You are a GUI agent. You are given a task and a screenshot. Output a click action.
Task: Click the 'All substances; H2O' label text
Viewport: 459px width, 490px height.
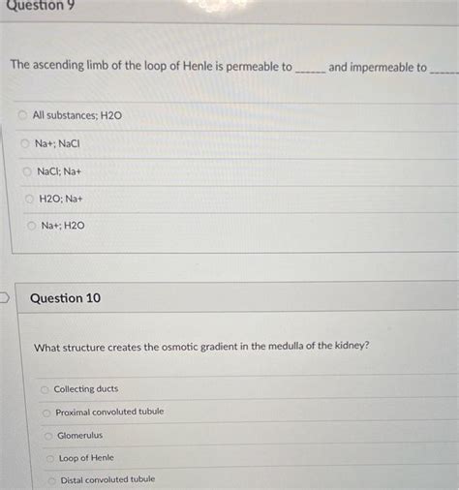(x=77, y=115)
